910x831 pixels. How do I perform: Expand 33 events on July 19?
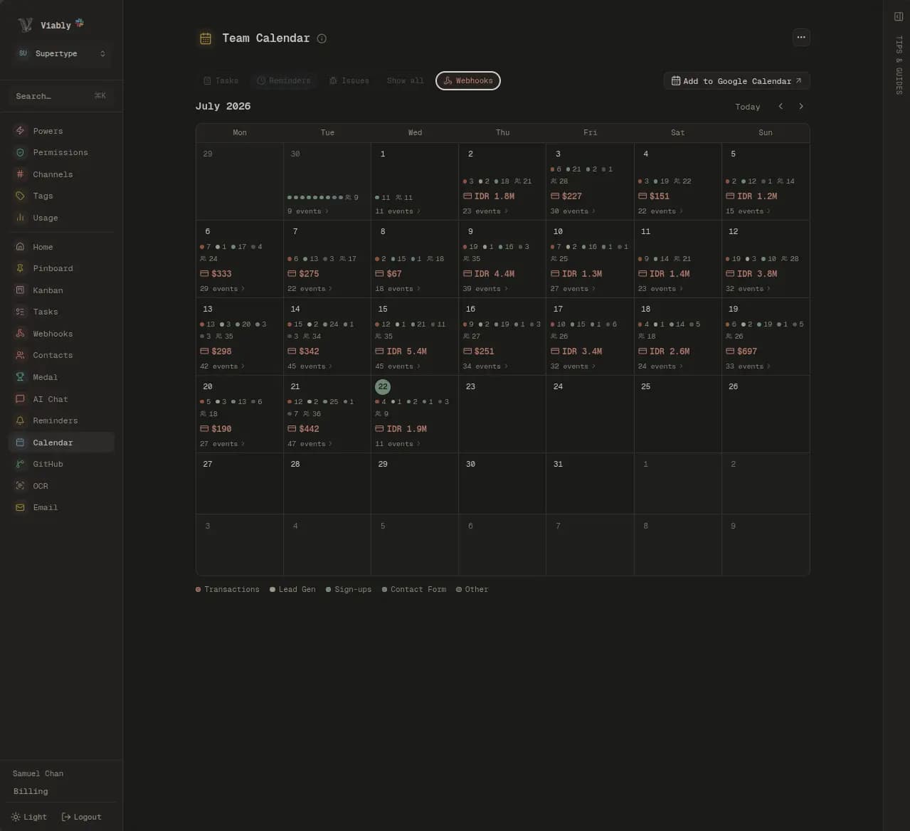click(748, 366)
